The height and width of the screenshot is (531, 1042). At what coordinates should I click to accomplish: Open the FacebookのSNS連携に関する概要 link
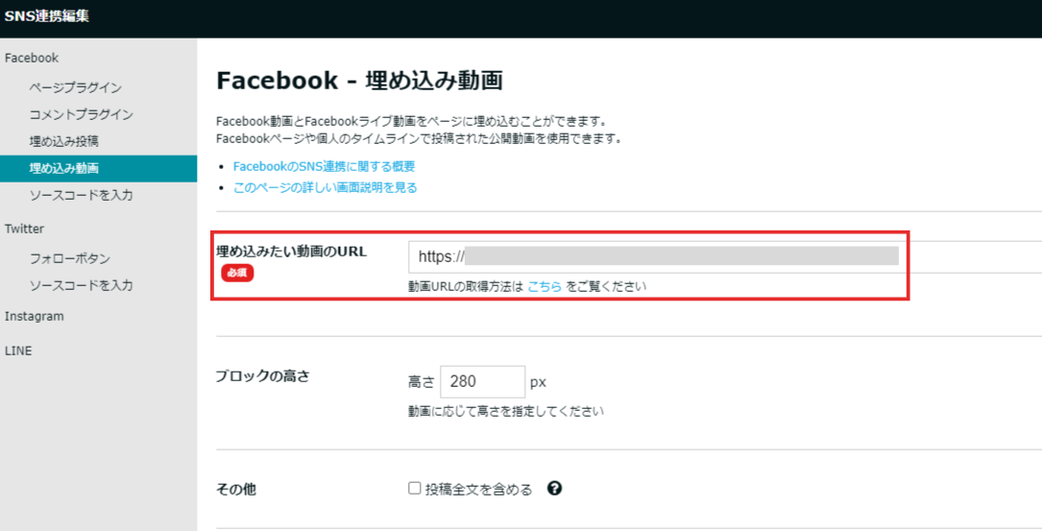(x=324, y=166)
